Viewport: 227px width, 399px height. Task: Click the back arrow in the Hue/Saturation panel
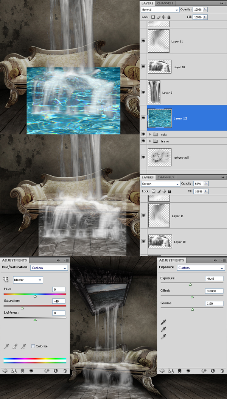(5, 371)
